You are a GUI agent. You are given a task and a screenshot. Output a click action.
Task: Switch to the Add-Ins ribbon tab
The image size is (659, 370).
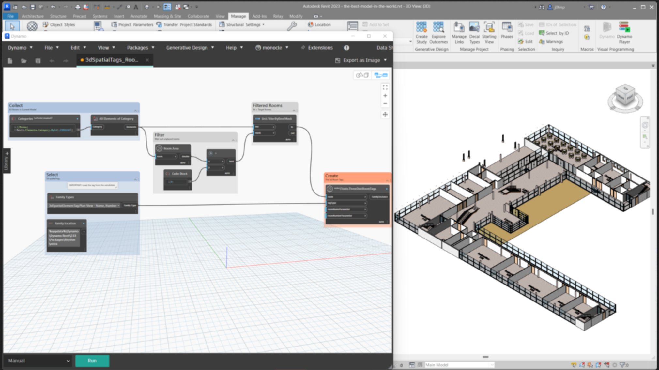259,16
